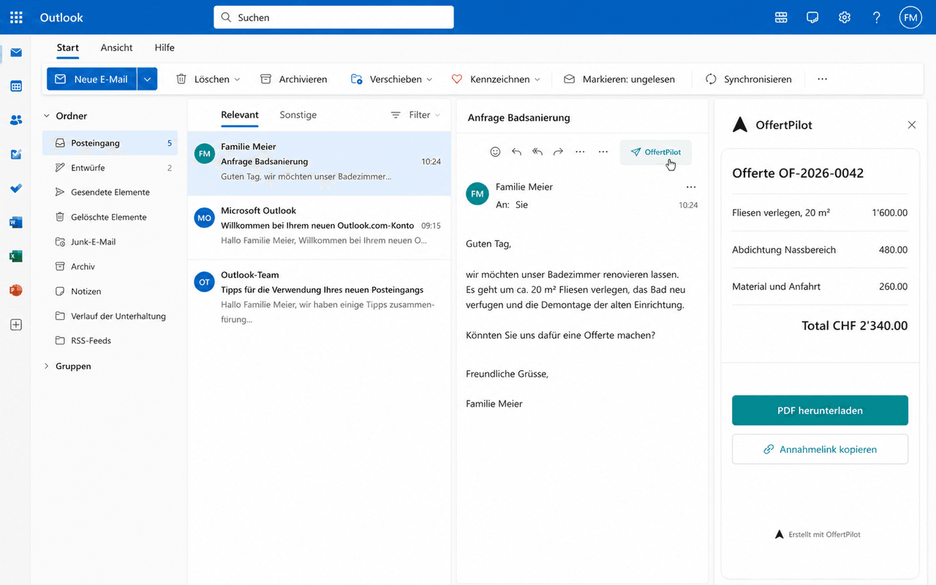Open the Entwürfe folder

point(110,168)
